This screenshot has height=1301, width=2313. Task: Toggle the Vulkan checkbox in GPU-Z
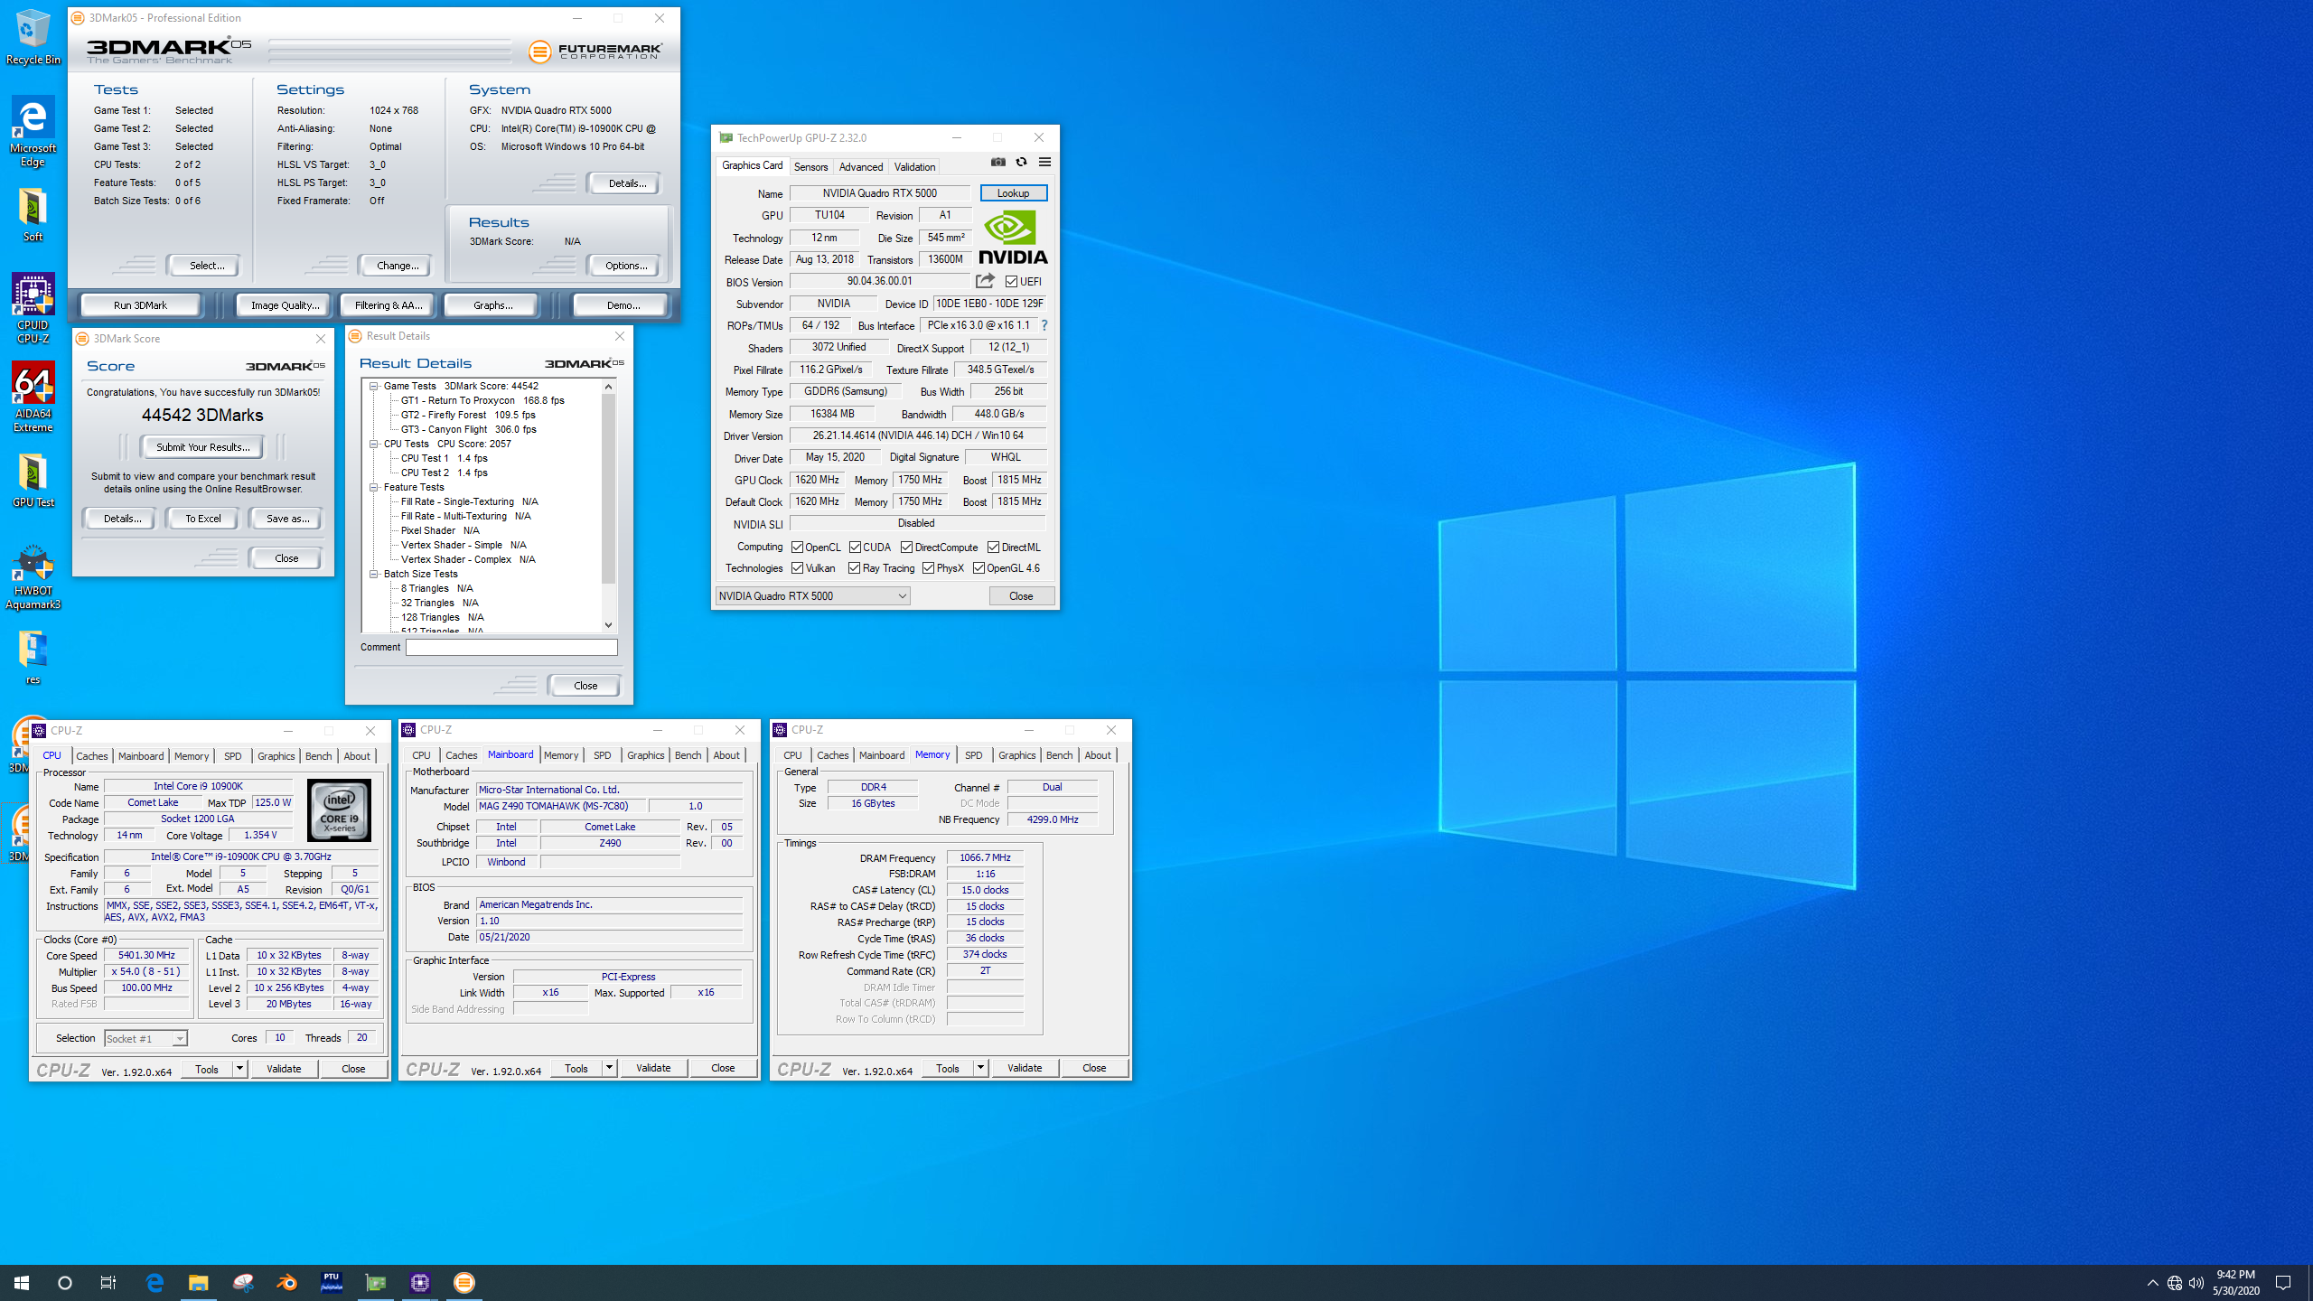798,568
